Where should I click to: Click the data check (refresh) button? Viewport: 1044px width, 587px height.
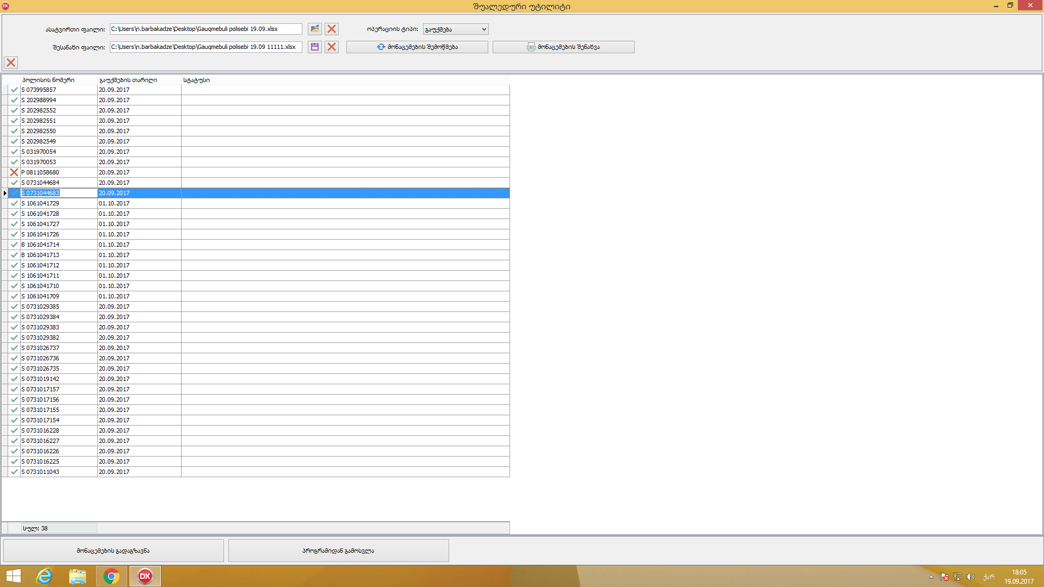point(417,47)
